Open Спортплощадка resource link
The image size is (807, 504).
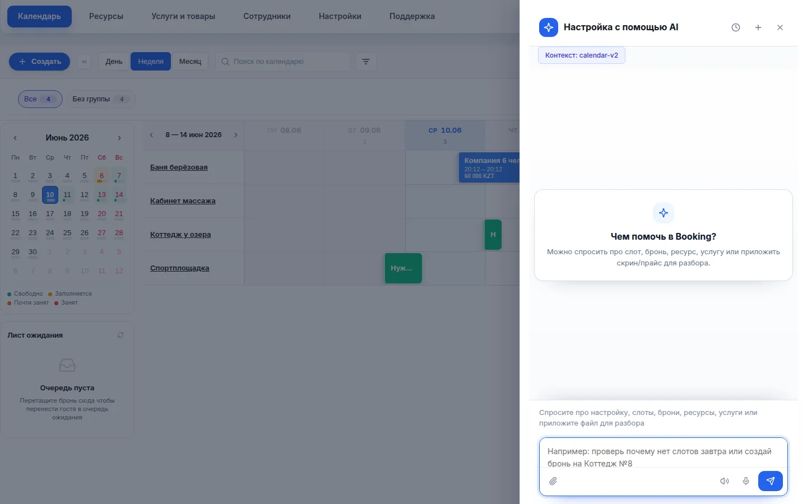179,268
